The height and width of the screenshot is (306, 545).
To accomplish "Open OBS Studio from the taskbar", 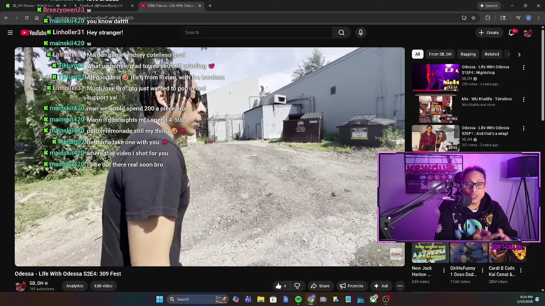I will tap(386, 299).
